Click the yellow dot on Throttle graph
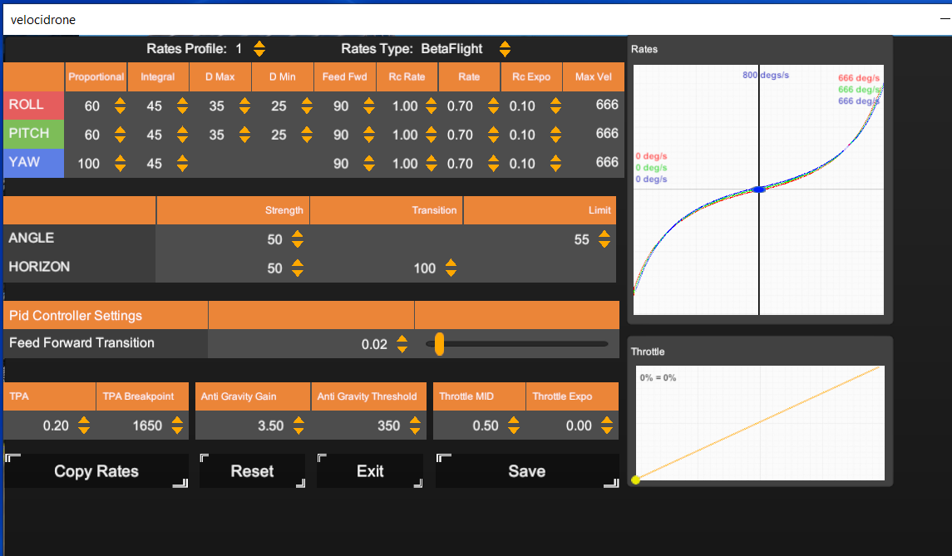Viewport: 952px width, 556px height. point(636,480)
